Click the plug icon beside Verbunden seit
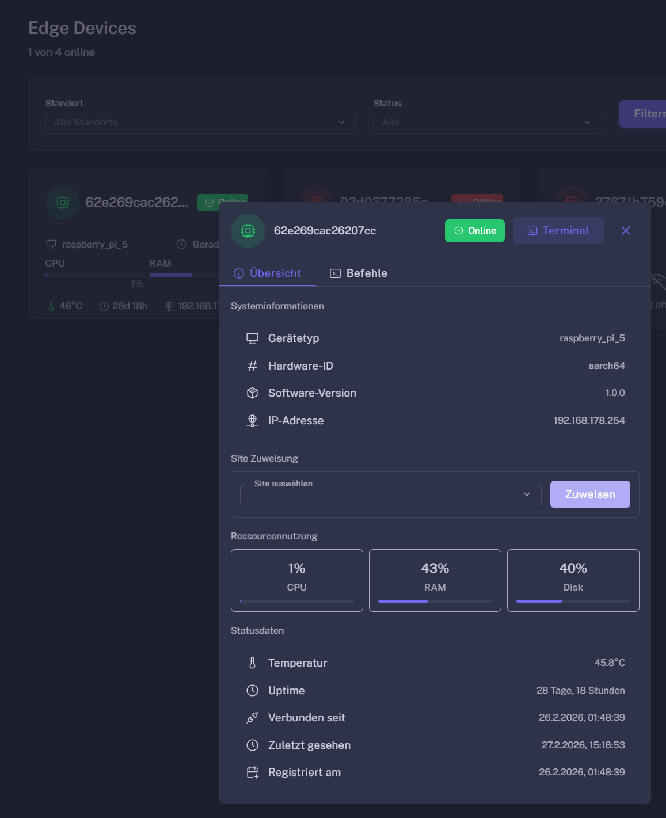 click(252, 718)
